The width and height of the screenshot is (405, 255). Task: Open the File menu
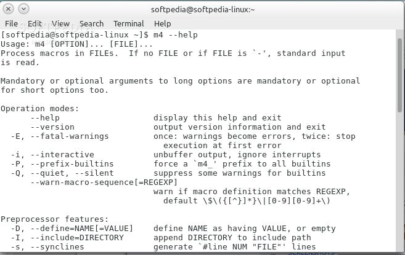pyautogui.click(x=11, y=24)
